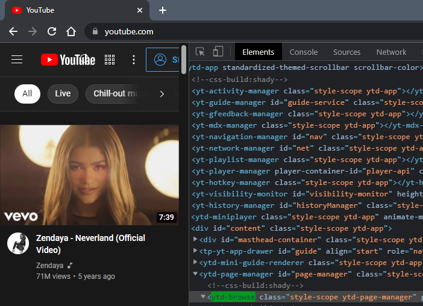Select the ytd-miniplayer element line
Image resolution: width=423 pixels, height=306 pixels.
(306, 217)
